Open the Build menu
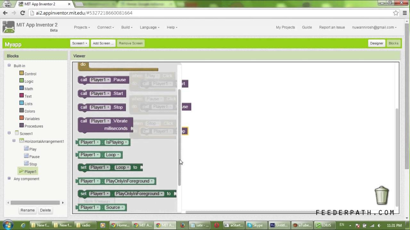The width and height of the screenshot is (410, 230). click(x=127, y=27)
